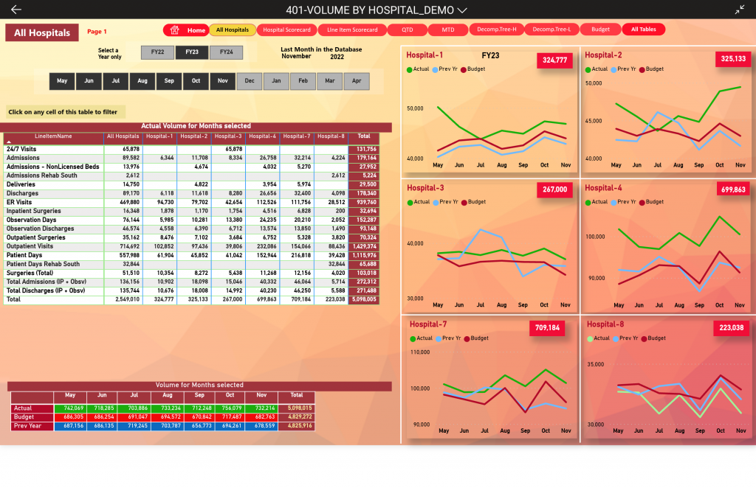Click red Budget legend dot in Hospital-3
Screen dimensions: 756x488
tap(464, 202)
